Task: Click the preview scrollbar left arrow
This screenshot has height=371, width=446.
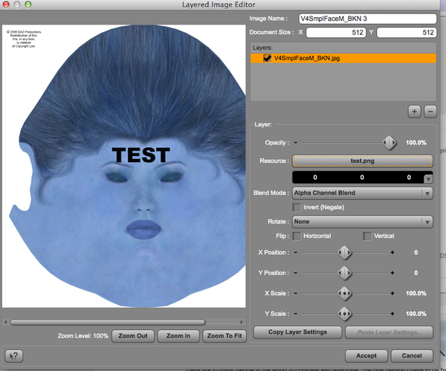Action: pos(5,322)
